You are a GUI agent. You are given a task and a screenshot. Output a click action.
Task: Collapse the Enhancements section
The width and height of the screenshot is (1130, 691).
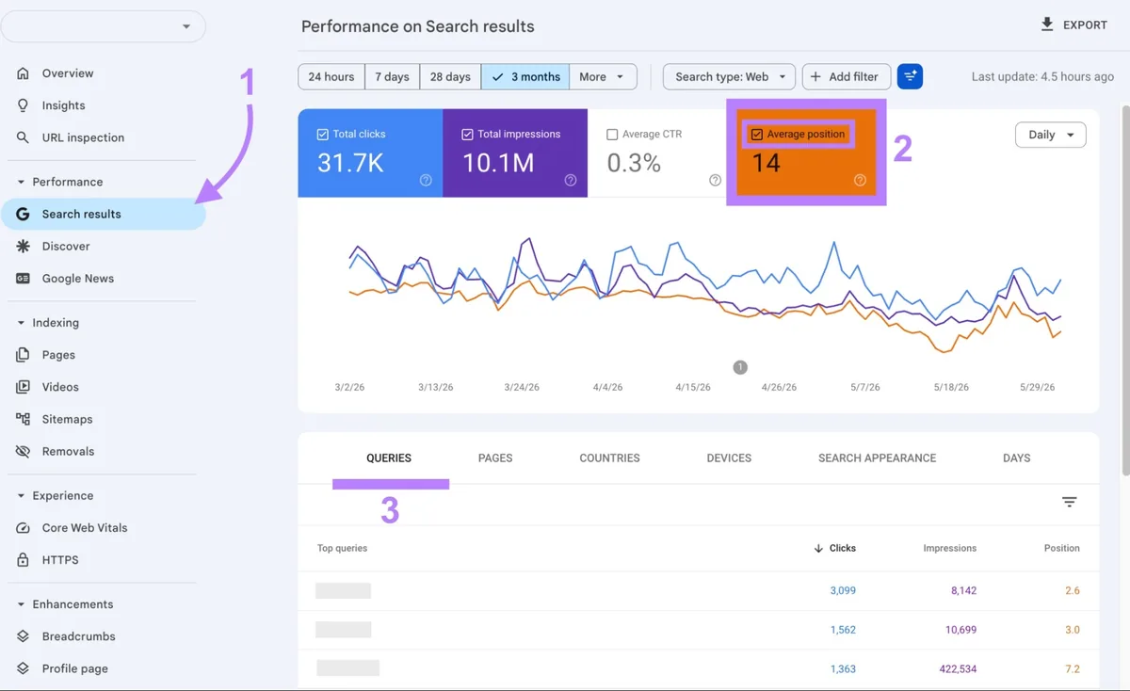click(x=21, y=604)
